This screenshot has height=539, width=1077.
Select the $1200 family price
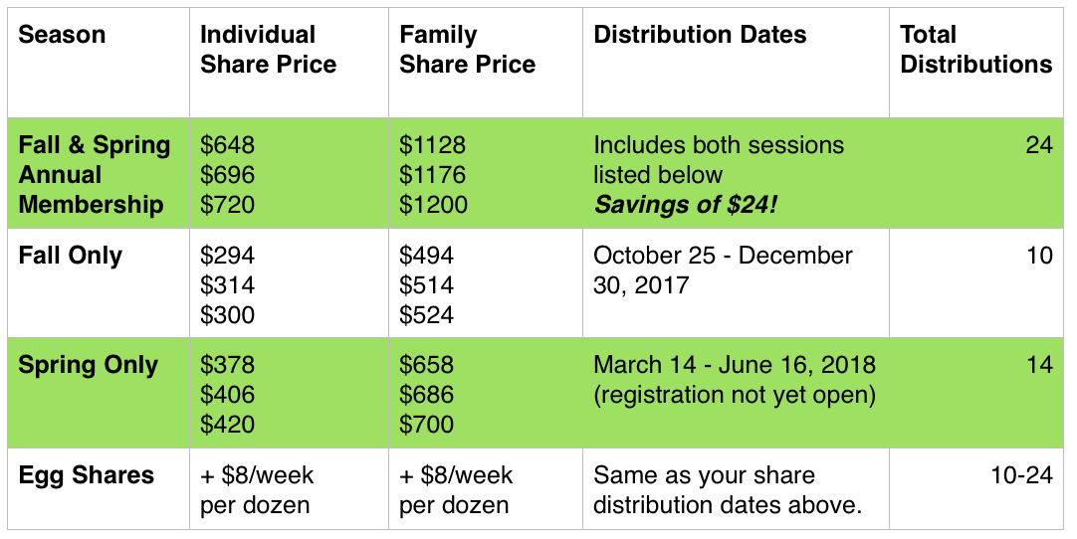click(x=433, y=205)
